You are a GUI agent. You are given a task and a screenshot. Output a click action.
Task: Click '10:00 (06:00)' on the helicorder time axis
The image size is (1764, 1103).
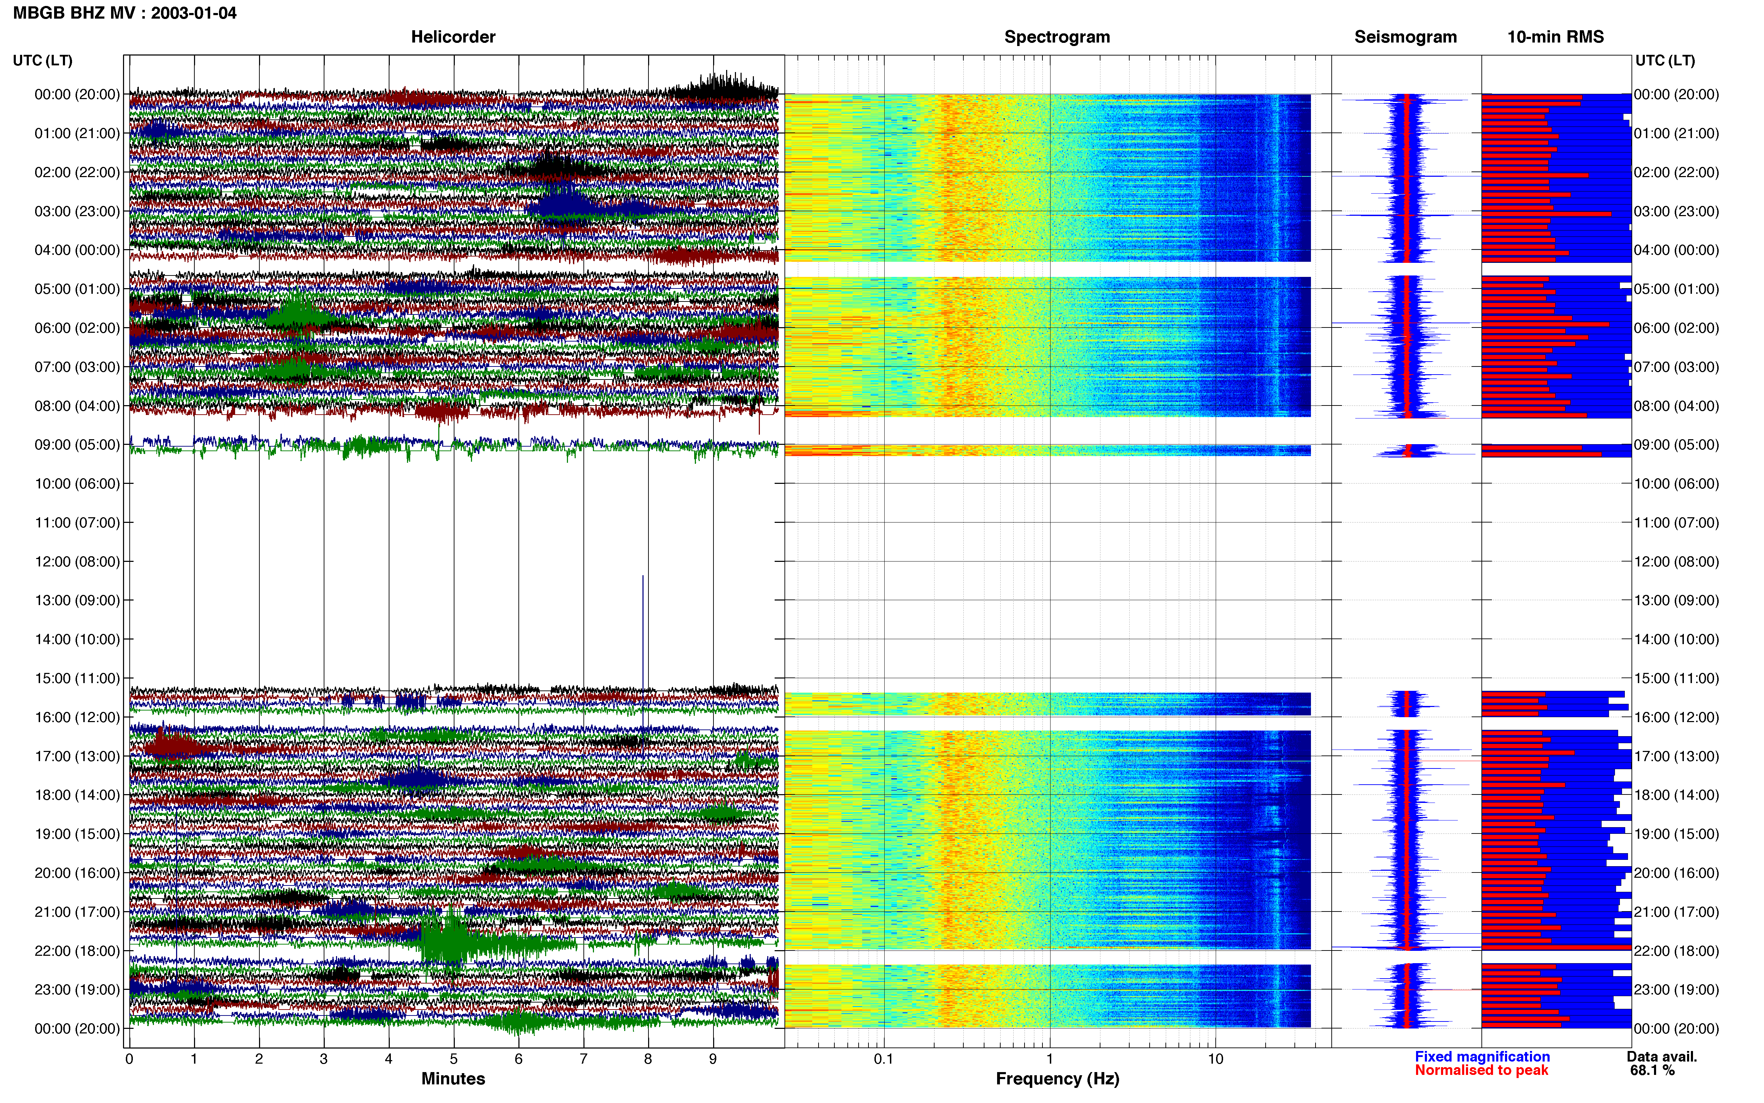(77, 484)
